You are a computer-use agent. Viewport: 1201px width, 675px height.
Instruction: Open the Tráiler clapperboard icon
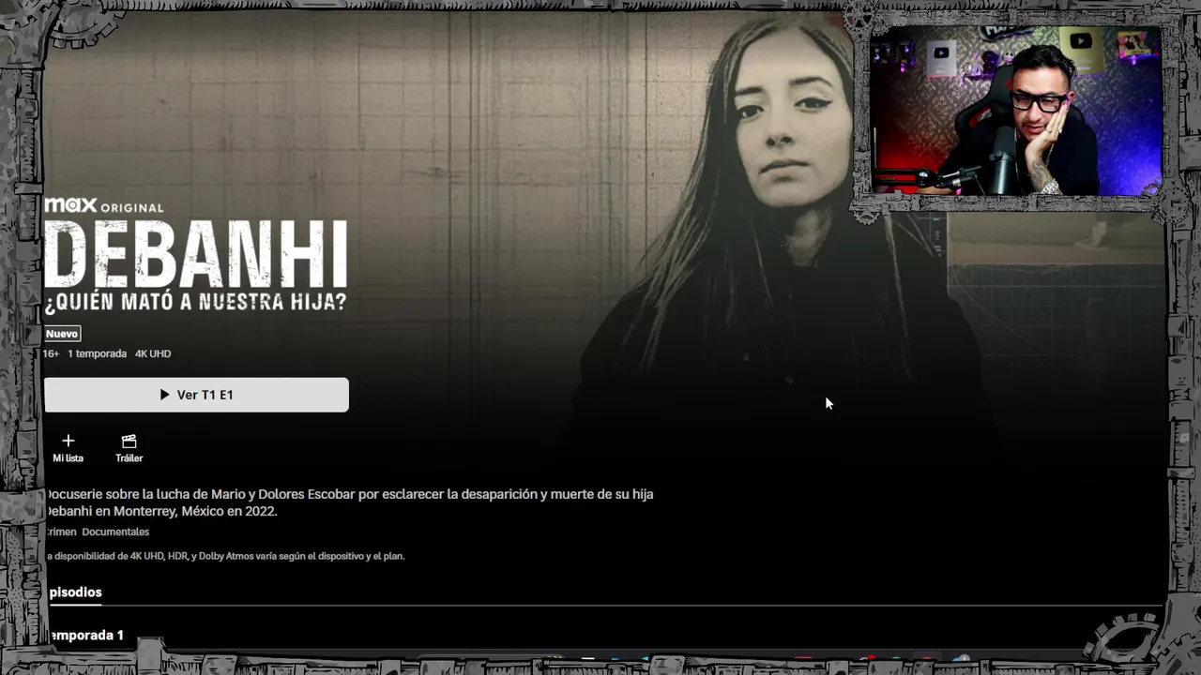point(129,441)
